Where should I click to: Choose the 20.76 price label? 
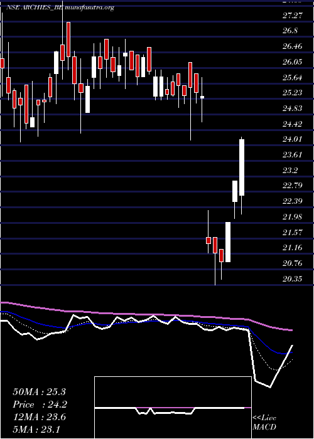click(x=293, y=263)
